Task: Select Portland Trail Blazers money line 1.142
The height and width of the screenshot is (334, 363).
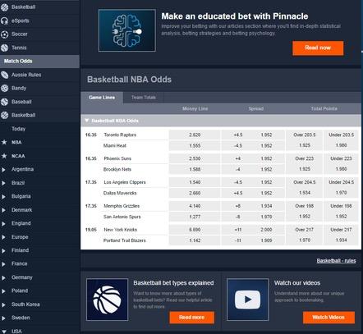Action: 195,240
